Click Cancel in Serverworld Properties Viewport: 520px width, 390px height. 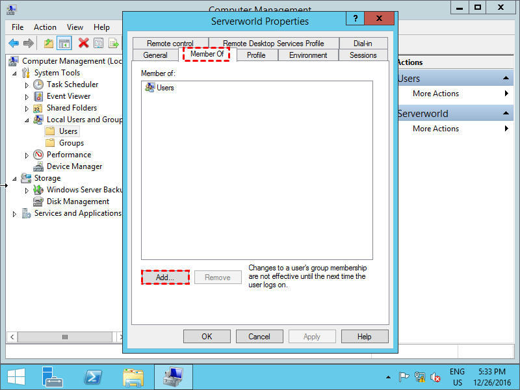[259, 337]
